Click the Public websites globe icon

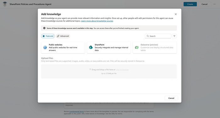[x=45, y=48]
